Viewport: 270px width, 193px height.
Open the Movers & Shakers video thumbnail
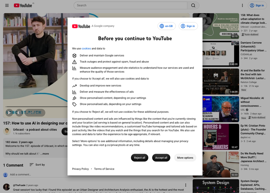pos(221,137)
